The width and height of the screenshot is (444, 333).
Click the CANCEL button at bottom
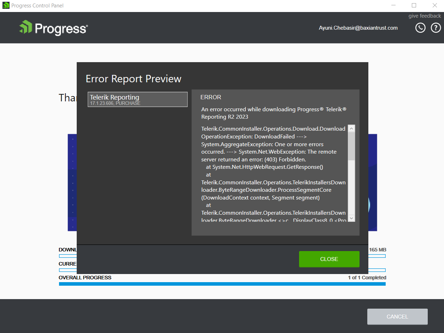397,317
